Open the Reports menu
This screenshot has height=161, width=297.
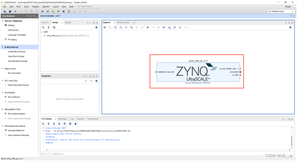click(36, 6)
